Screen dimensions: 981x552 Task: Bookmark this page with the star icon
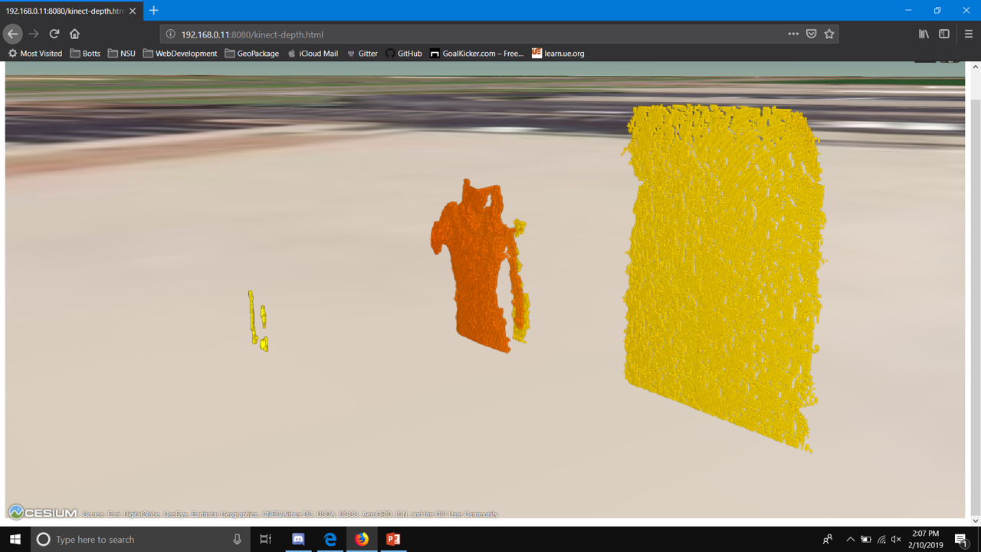[829, 34]
